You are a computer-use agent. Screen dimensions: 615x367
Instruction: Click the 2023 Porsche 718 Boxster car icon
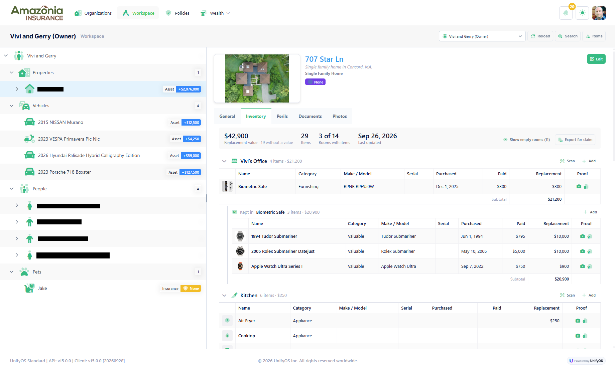29,172
